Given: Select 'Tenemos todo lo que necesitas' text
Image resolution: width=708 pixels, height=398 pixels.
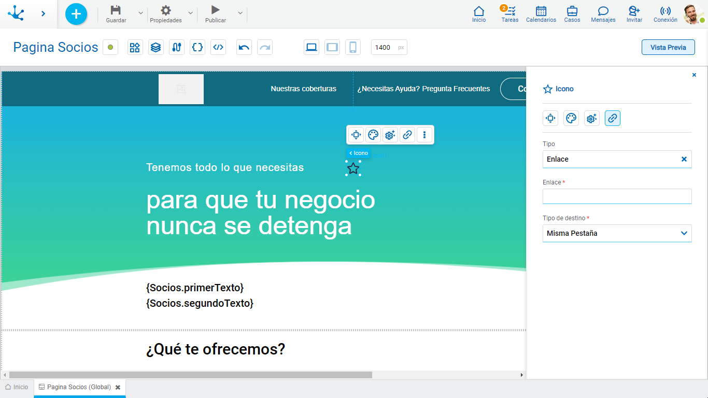Looking at the screenshot, I should pyautogui.click(x=225, y=167).
